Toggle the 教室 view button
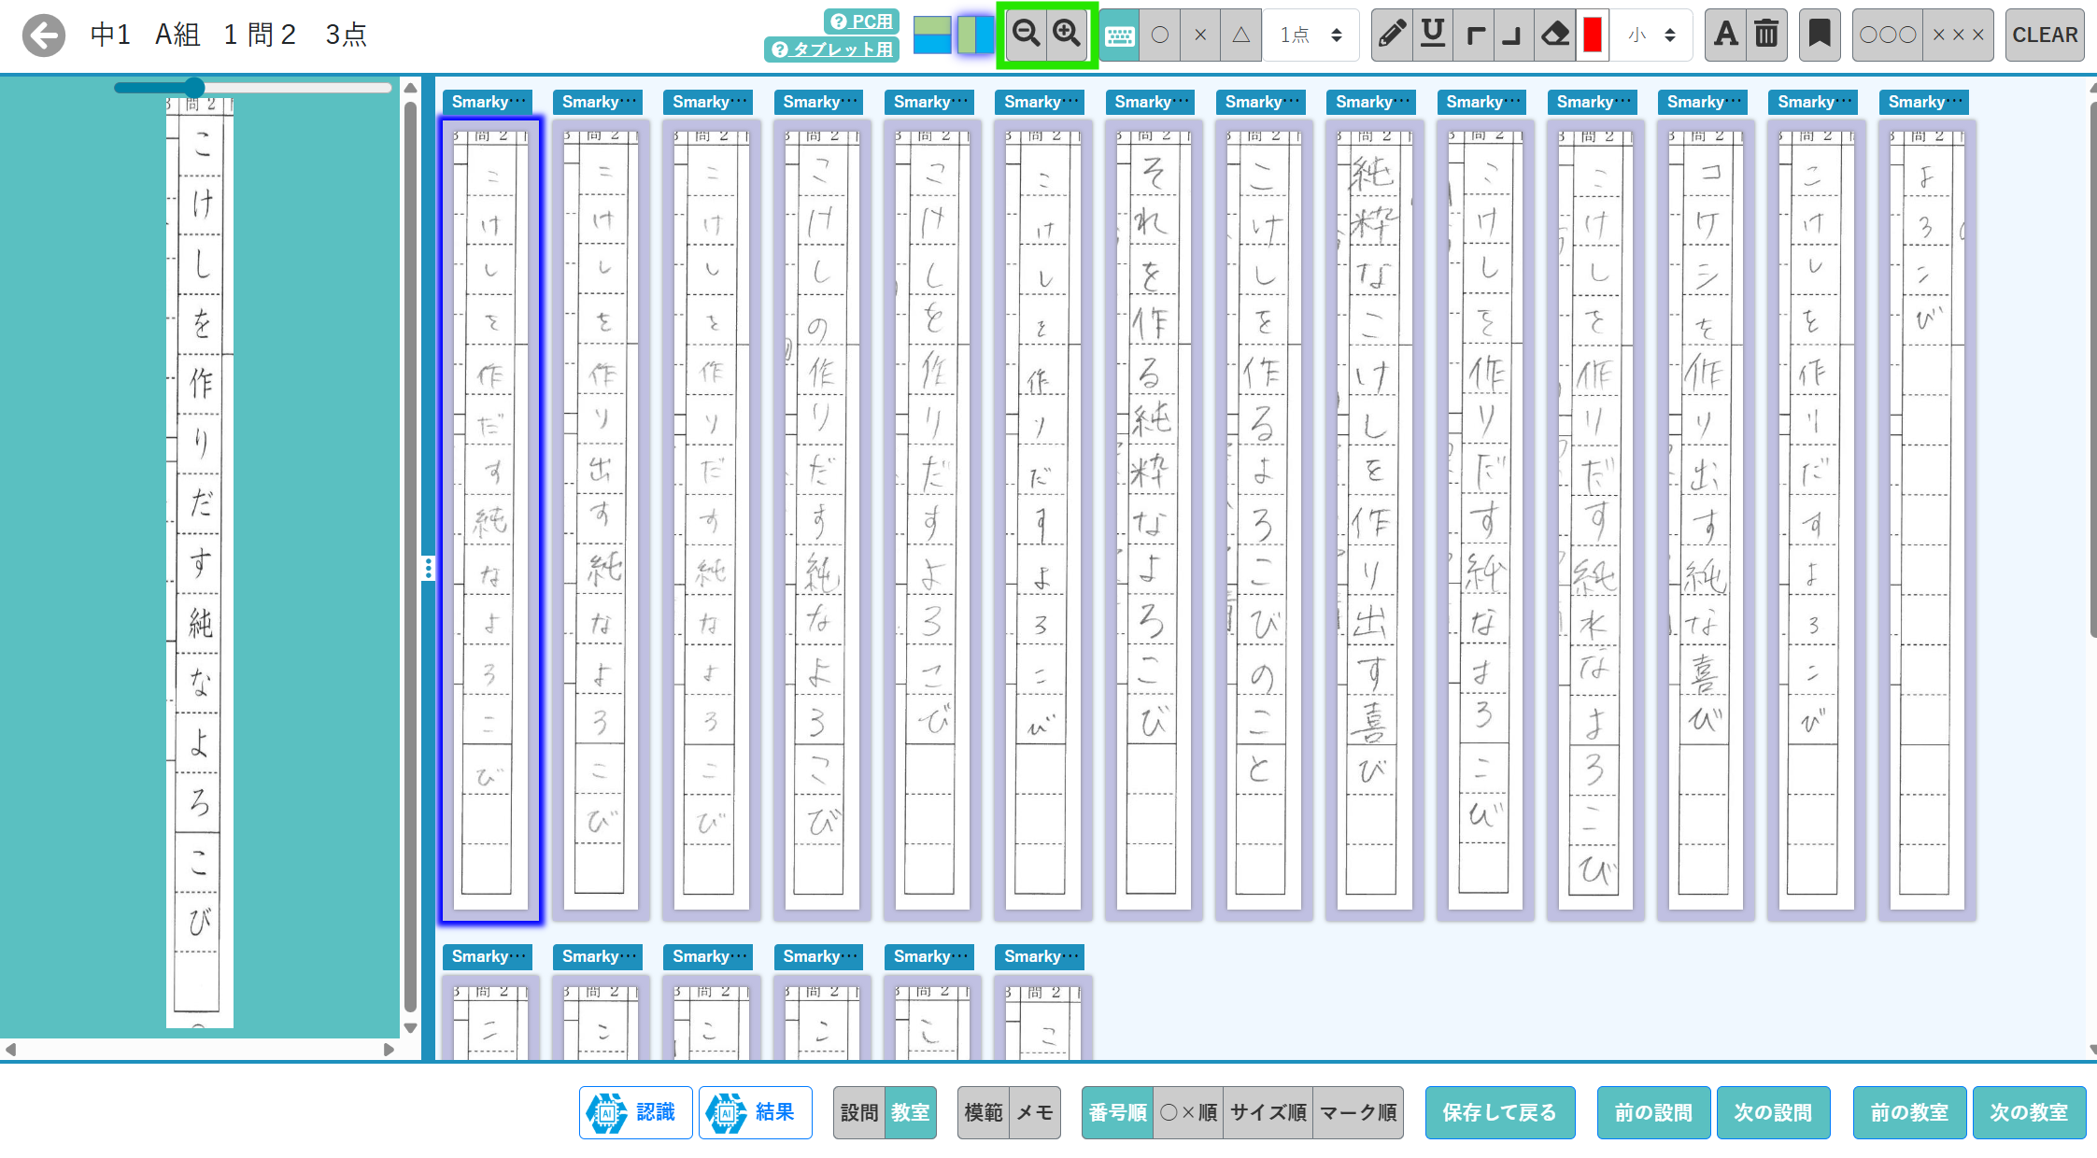2097x1158 pixels. pyautogui.click(x=910, y=1112)
